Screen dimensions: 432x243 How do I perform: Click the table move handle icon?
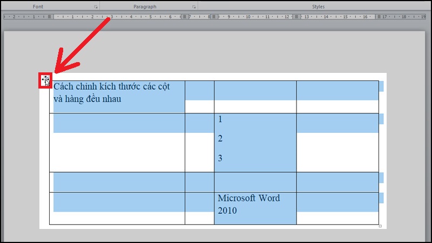pos(45,80)
